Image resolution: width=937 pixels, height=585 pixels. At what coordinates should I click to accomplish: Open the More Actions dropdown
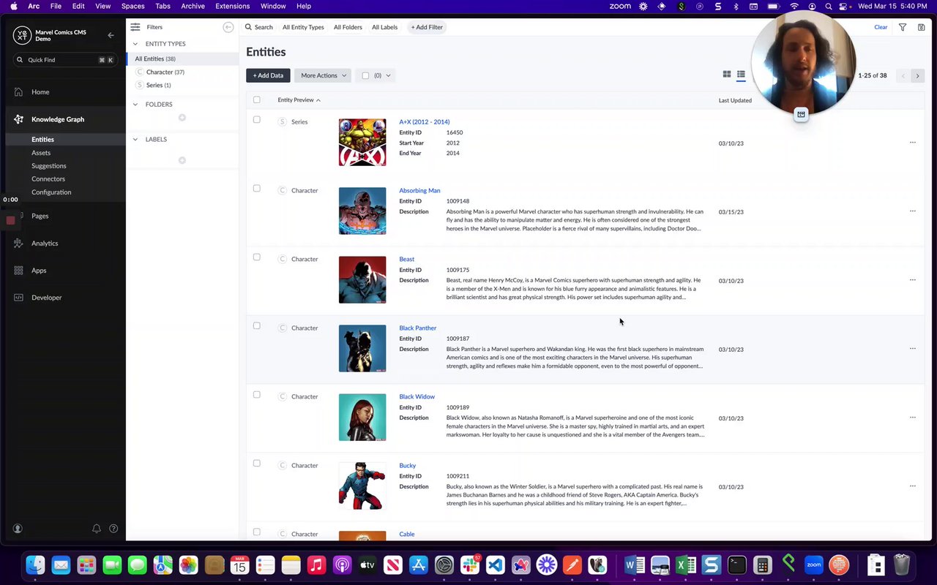(323, 75)
